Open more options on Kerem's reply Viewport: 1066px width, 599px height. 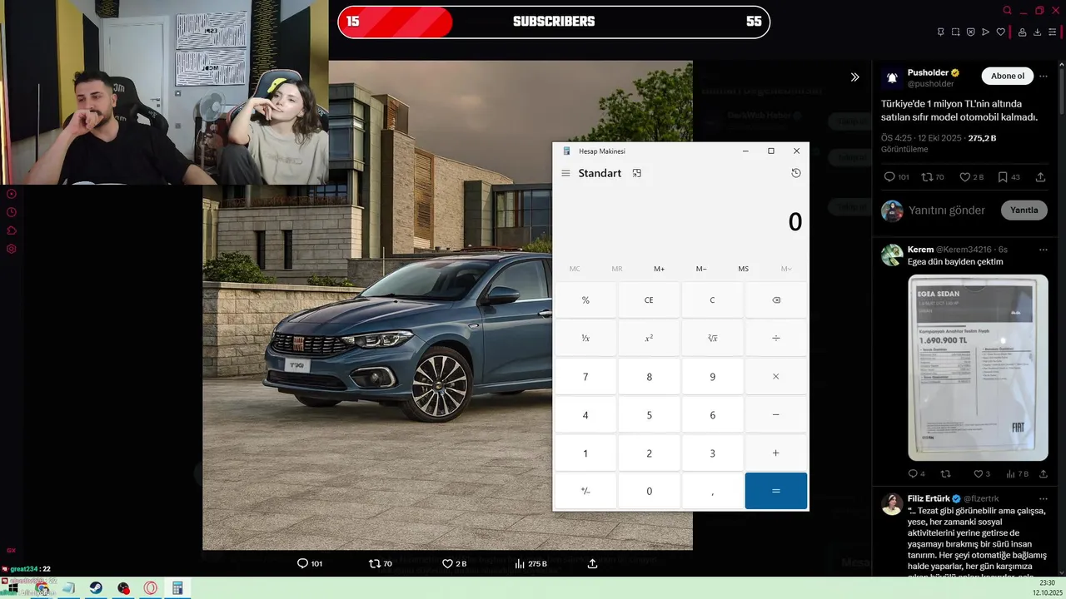click(1044, 250)
